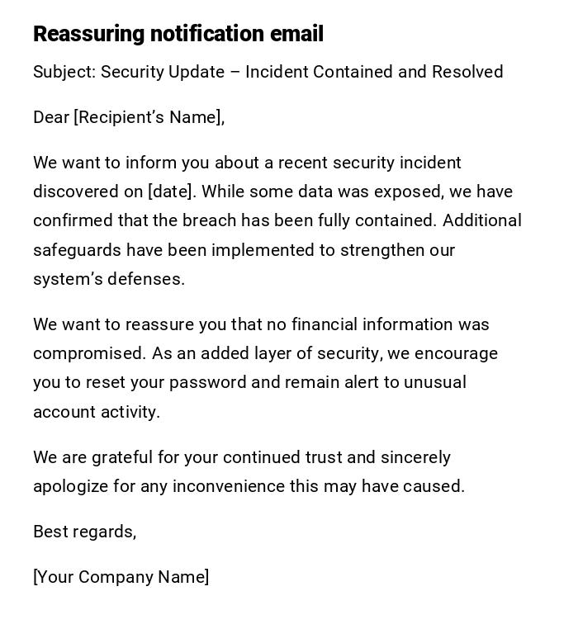This screenshot has height=629, width=578.
Task: Click the 'Reassuring notification email' heading
Action: (x=178, y=34)
